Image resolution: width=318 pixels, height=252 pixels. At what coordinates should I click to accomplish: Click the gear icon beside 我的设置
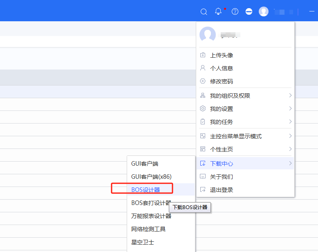(x=202, y=109)
